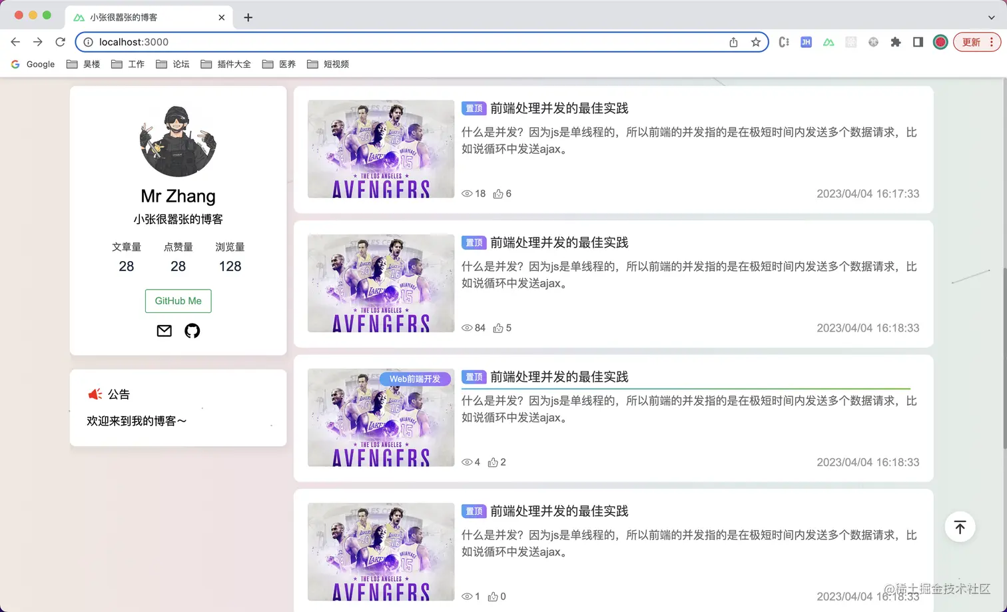The image size is (1007, 612).
Task: Click the GitHub Me button
Action: point(178,301)
